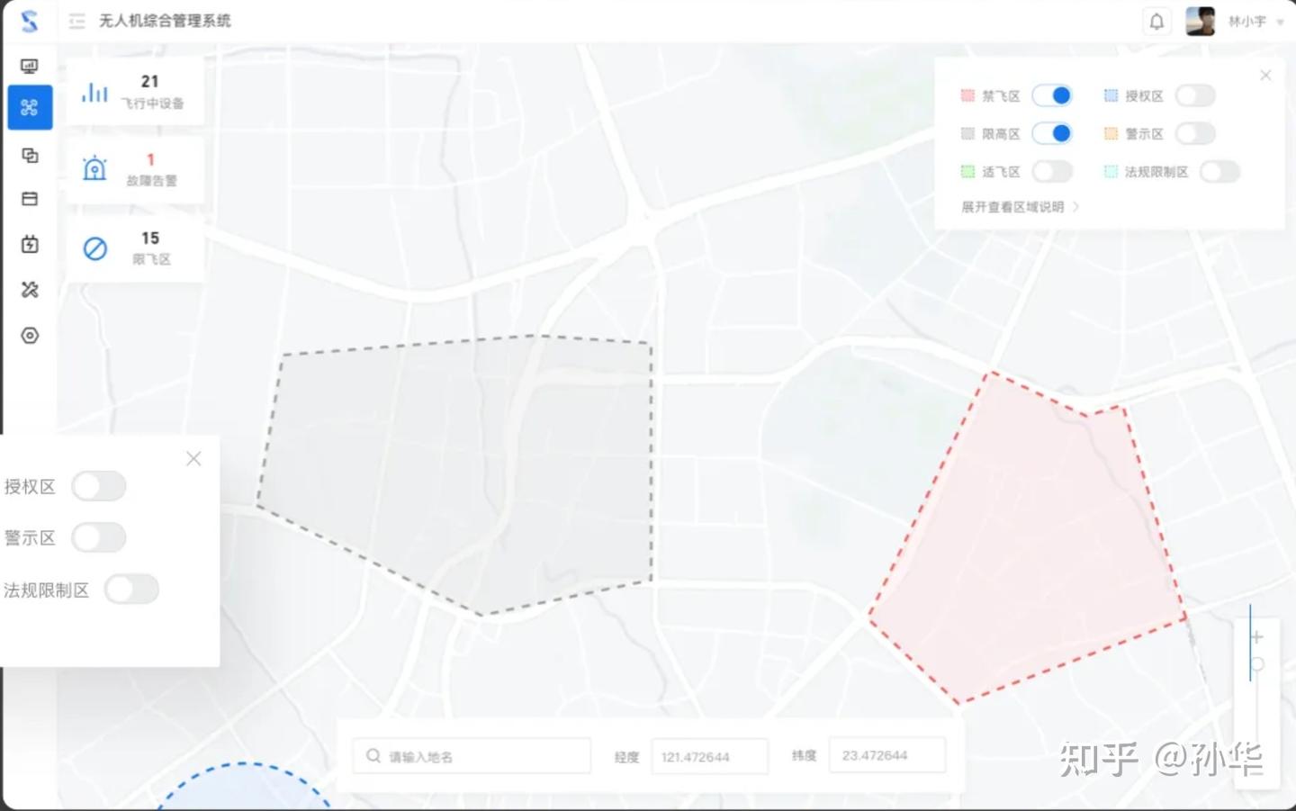The height and width of the screenshot is (811, 1296).
Task: Click the alarm siren icon for 故障告警
Action: pos(94,168)
